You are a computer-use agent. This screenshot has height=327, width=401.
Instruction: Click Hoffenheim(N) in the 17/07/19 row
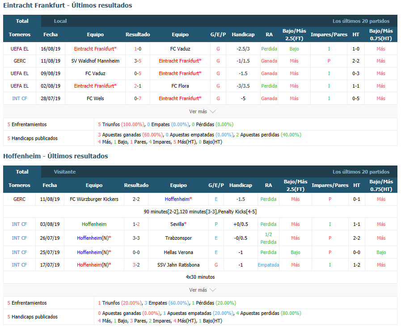pyautogui.click(x=94, y=265)
